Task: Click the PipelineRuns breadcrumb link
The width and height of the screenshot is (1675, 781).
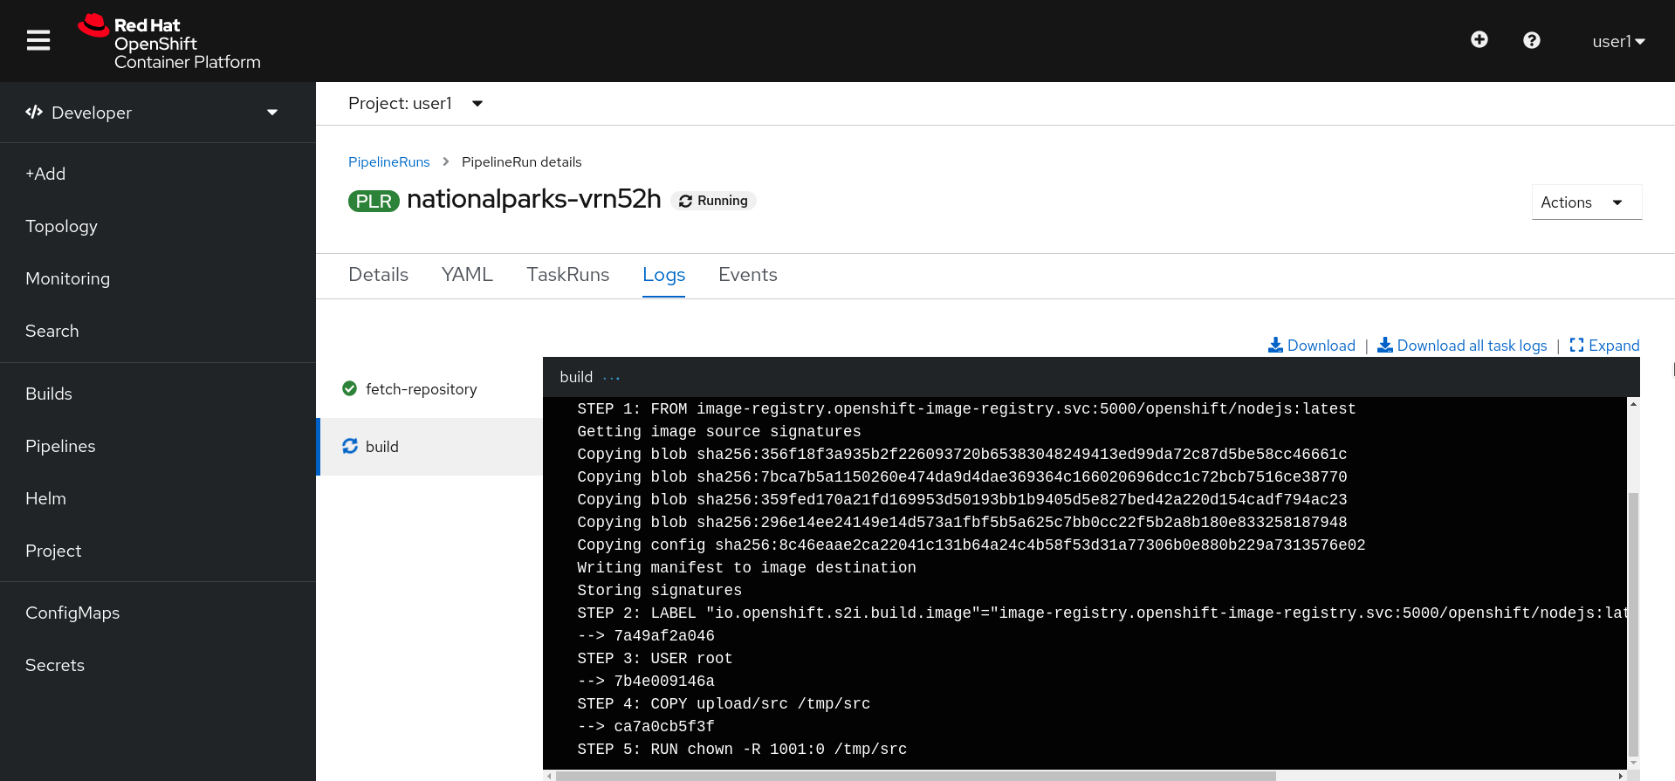Action: tap(389, 162)
